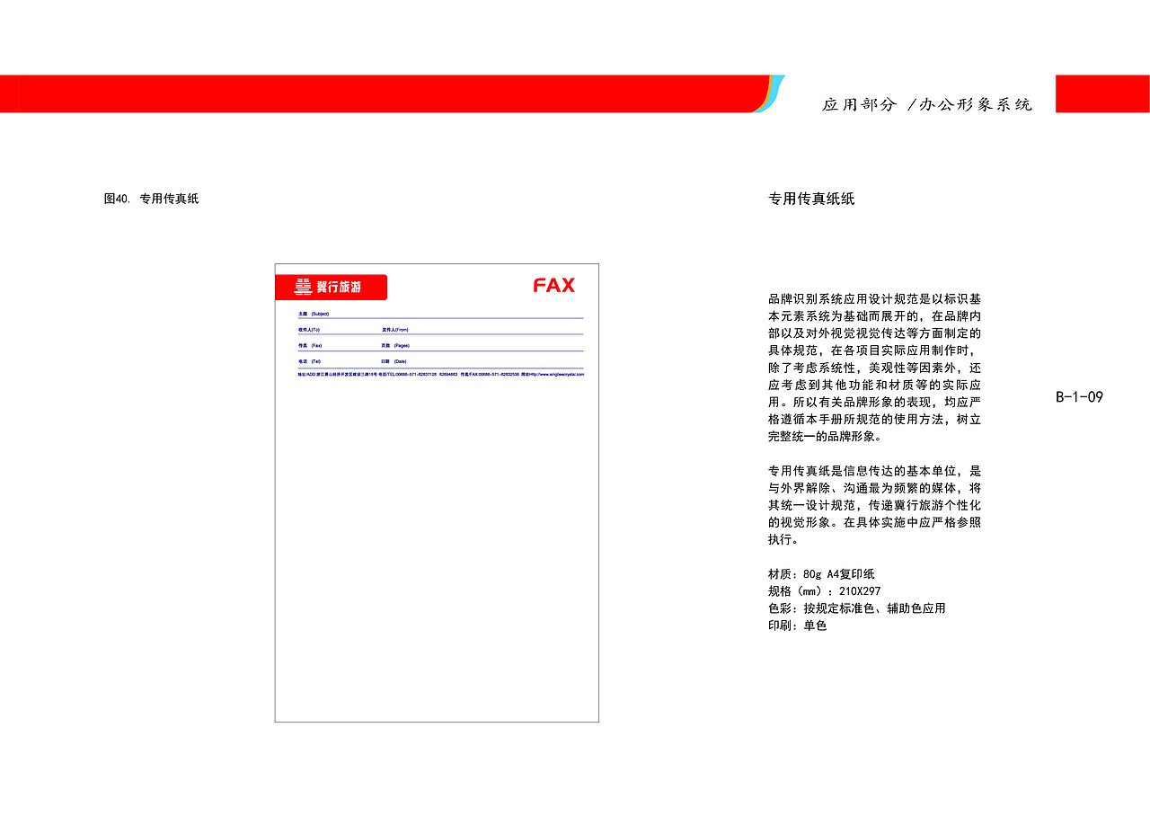
Task: Click the 日期 (Date) field line
Action: pos(395,360)
